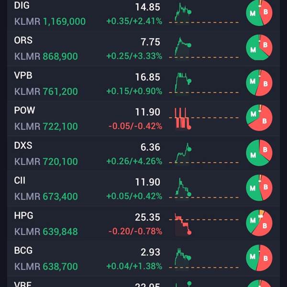Open the ORS buy/sell pie chart
Image resolution: width=287 pixels, height=287 pixels.
259,47
